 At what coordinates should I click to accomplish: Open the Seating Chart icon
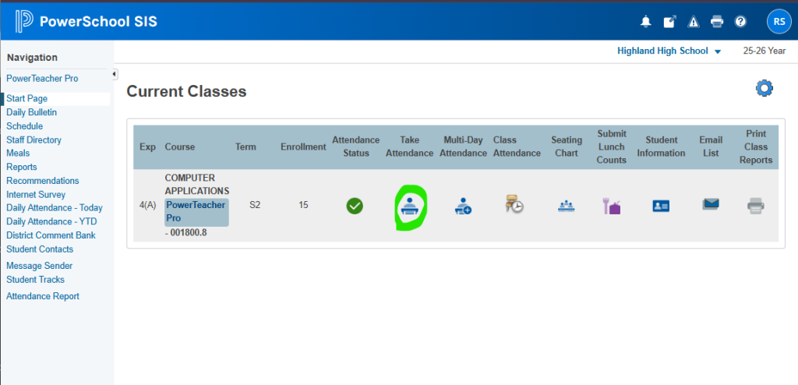566,206
